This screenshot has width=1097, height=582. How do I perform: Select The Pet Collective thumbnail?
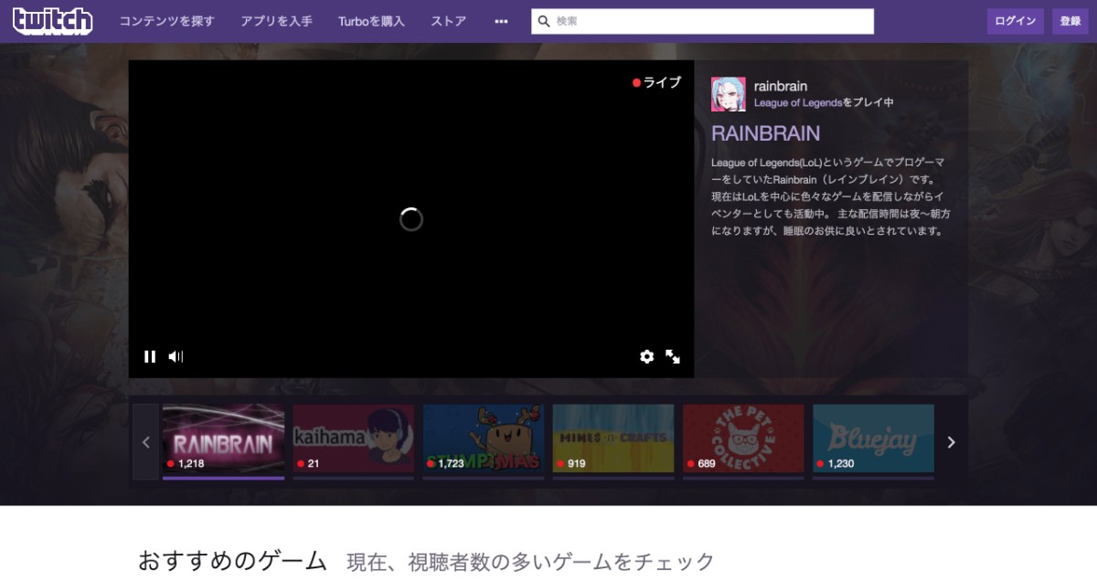(743, 439)
